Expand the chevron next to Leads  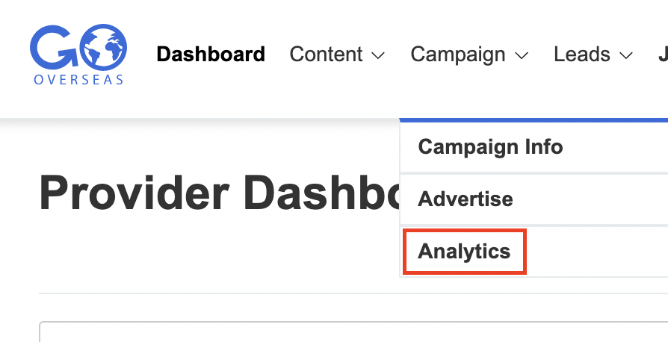(625, 55)
